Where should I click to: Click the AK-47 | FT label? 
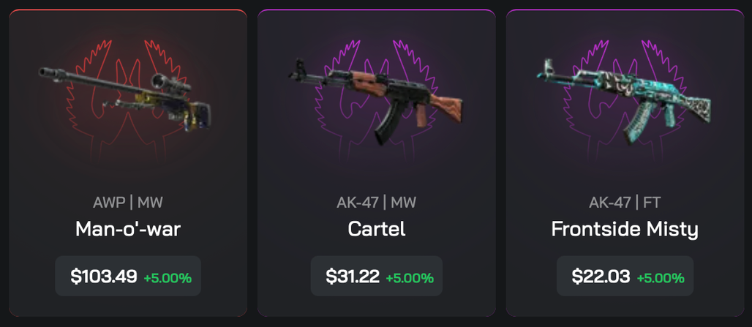pyautogui.click(x=625, y=203)
